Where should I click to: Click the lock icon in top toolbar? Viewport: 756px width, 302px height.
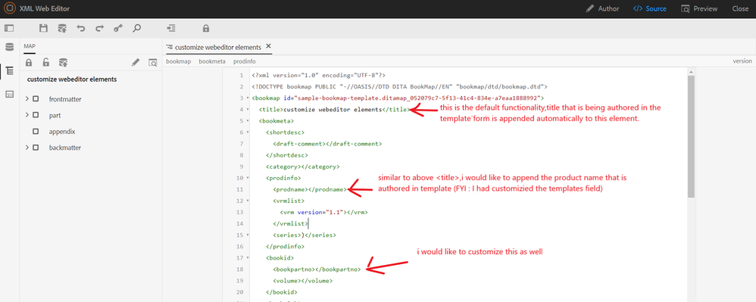[206, 29]
